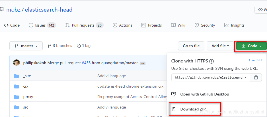Open pull request #433 link
The width and height of the screenshot is (267, 117).
(x=86, y=63)
